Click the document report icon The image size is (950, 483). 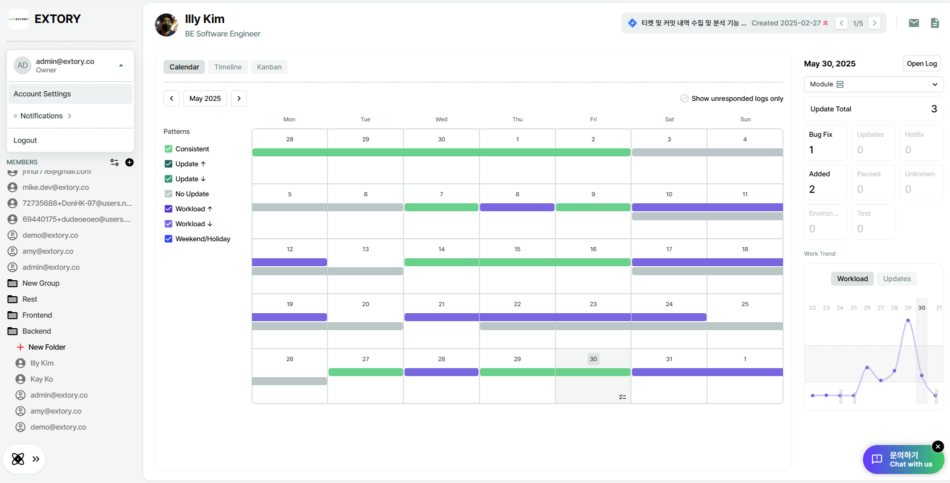pyautogui.click(x=934, y=23)
